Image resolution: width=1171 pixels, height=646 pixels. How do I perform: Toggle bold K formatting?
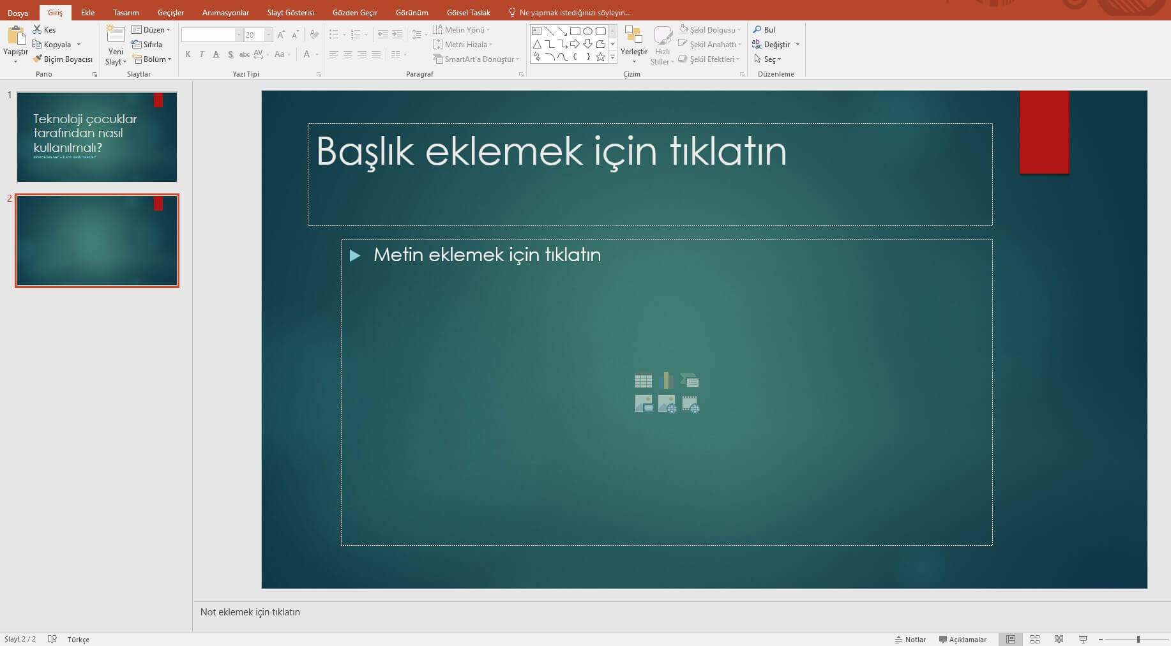[188, 54]
